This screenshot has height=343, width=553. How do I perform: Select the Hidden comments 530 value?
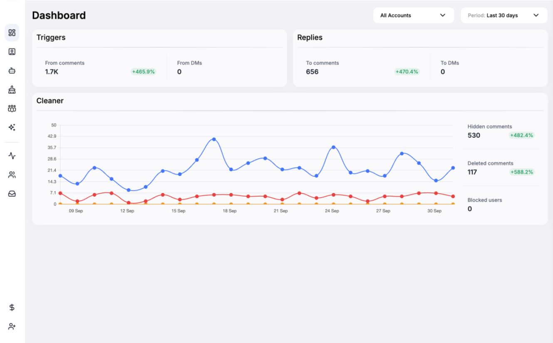(474, 136)
